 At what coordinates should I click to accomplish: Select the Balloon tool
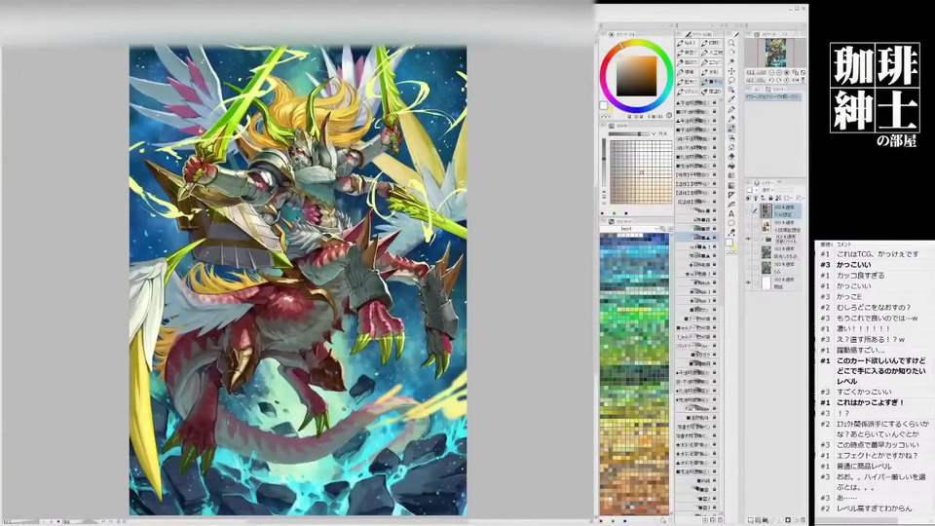pyautogui.click(x=731, y=223)
